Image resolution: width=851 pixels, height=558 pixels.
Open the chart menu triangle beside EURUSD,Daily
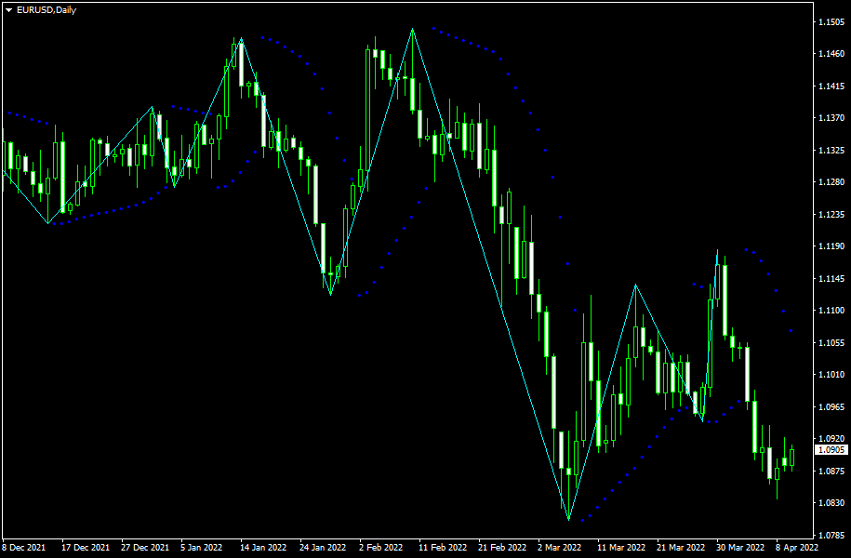8,10
